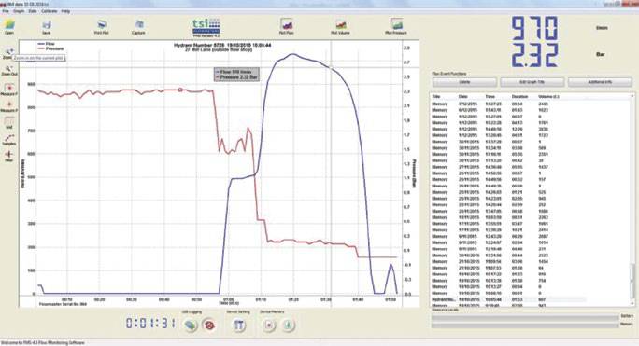Select the Print Plot icon

tap(102, 25)
